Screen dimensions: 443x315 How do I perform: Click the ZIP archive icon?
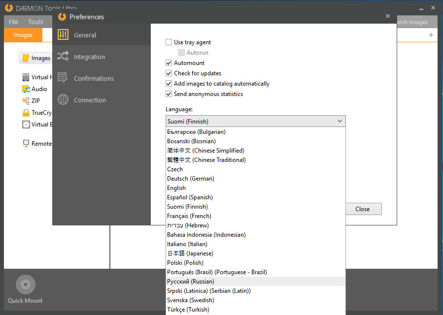(x=26, y=100)
